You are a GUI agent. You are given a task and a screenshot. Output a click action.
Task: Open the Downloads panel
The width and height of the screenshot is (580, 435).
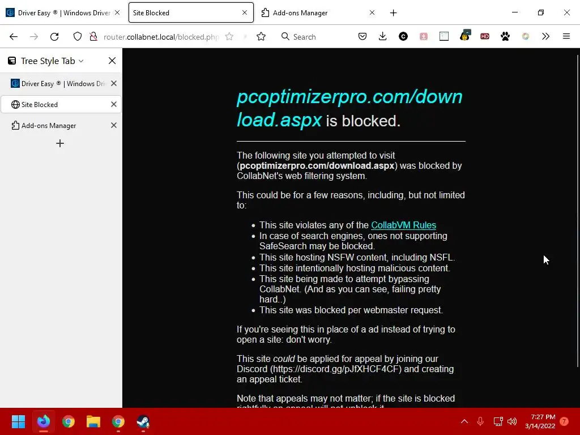point(383,36)
